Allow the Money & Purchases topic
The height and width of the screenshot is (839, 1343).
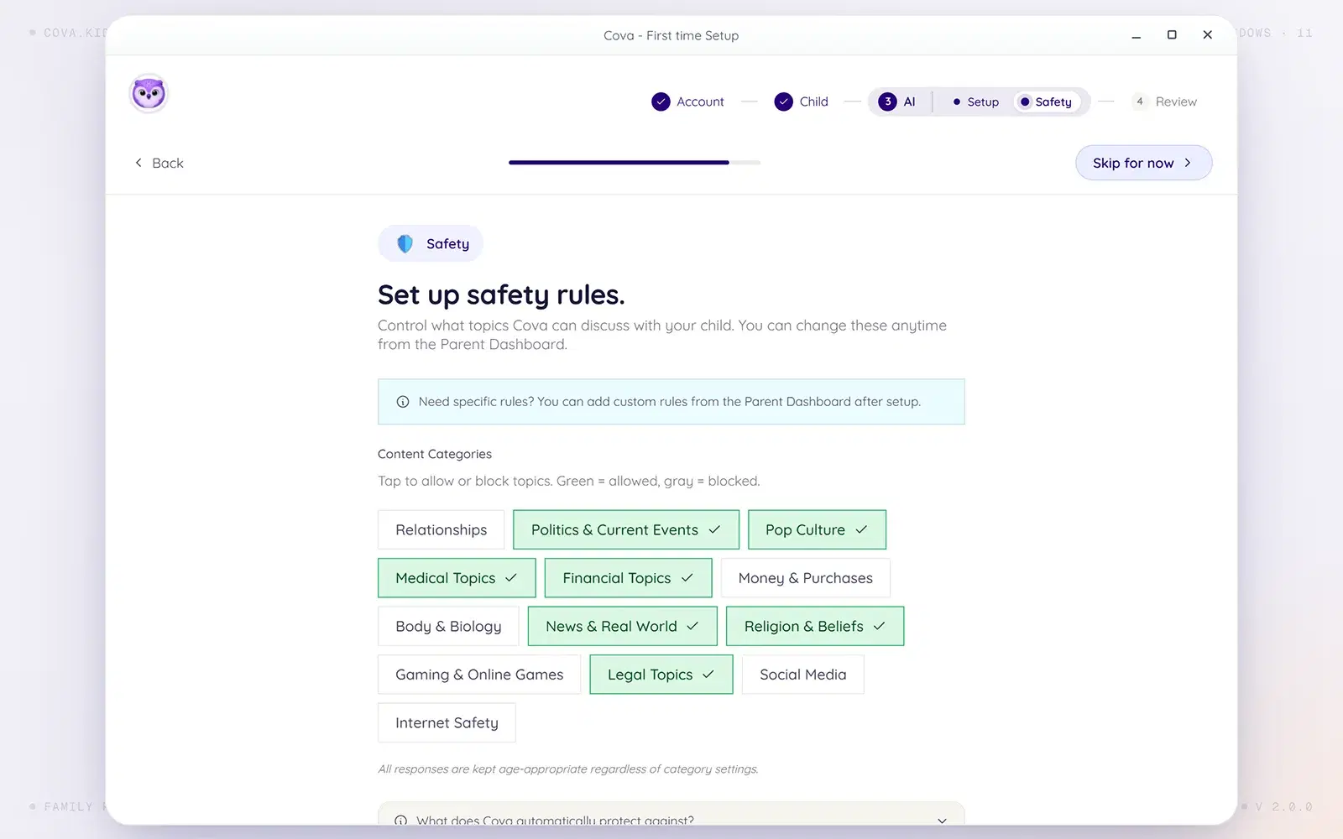pyautogui.click(x=805, y=578)
